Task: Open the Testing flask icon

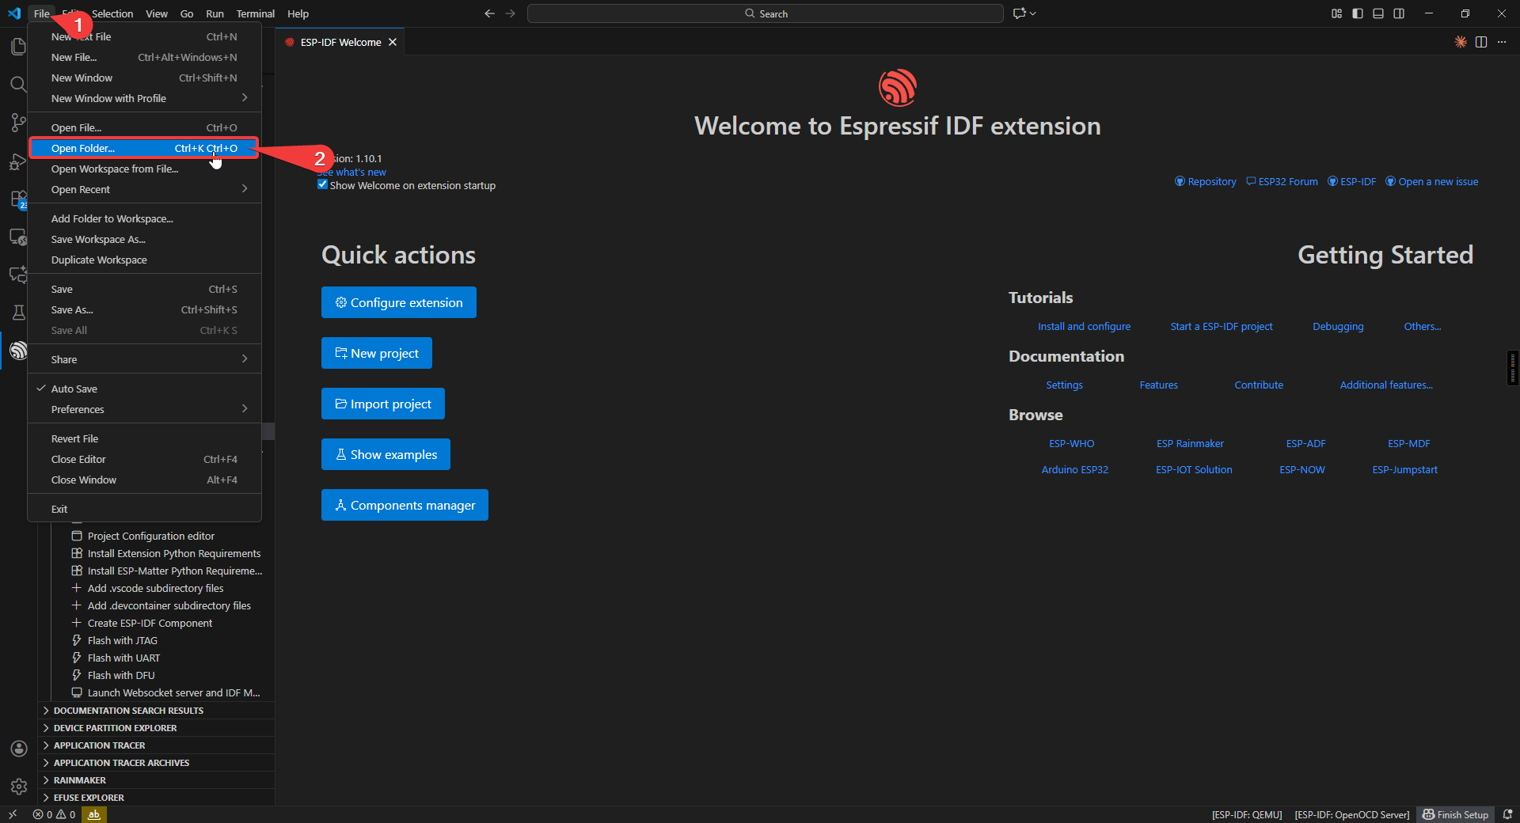Action: tap(18, 313)
